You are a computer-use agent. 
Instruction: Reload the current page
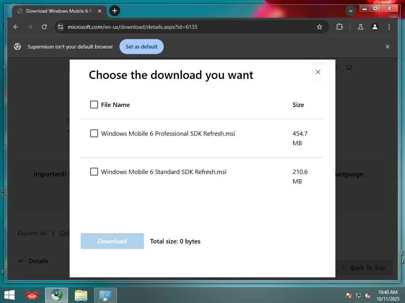click(44, 27)
